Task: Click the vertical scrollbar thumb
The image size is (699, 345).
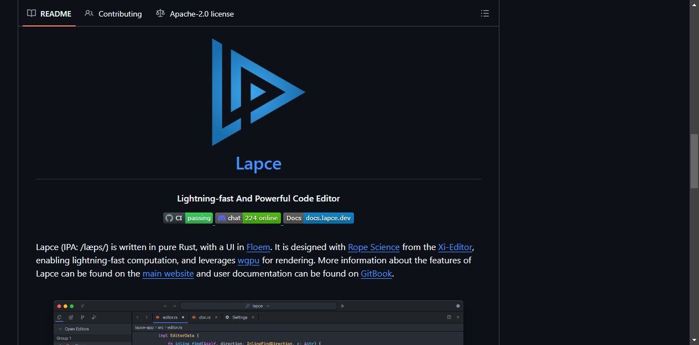Action: [x=694, y=161]
